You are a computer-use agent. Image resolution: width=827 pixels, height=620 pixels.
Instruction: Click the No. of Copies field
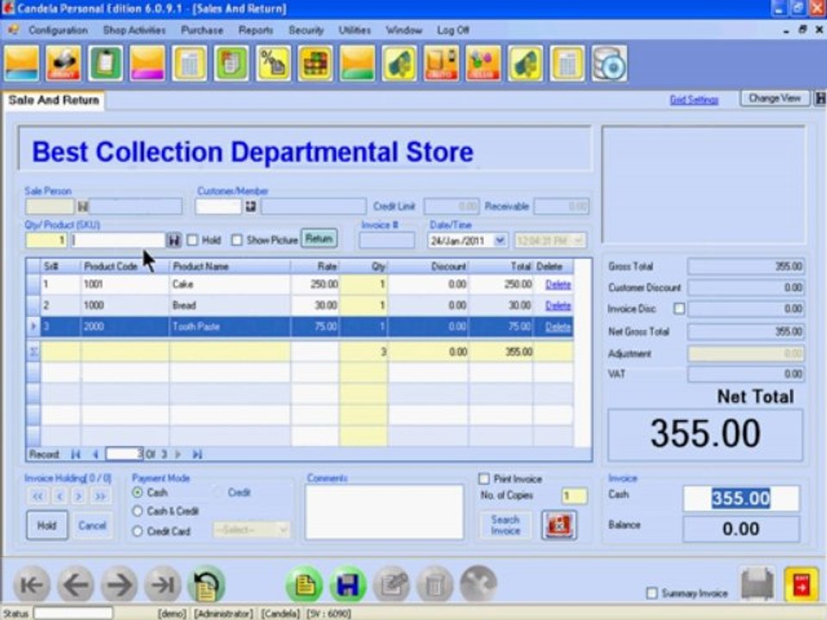click(574, 496)
